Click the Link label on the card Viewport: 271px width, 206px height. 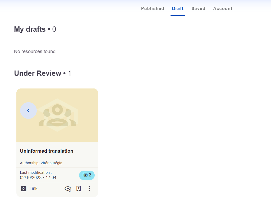33,188
